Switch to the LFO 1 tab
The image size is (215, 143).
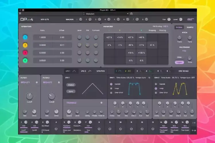71,71
